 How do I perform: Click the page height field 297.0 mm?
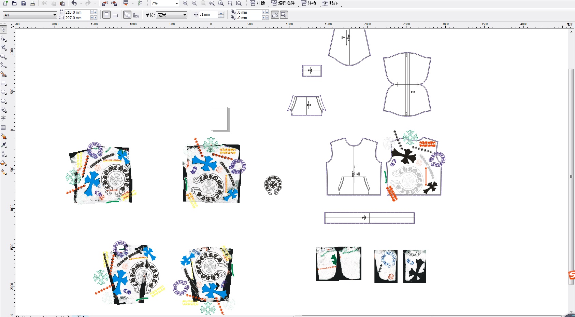77,18
